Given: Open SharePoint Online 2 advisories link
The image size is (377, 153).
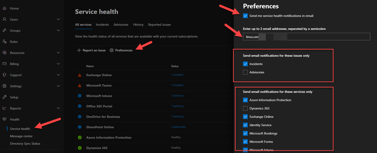Looking at the screenshot, I should (x=178, y=127).
